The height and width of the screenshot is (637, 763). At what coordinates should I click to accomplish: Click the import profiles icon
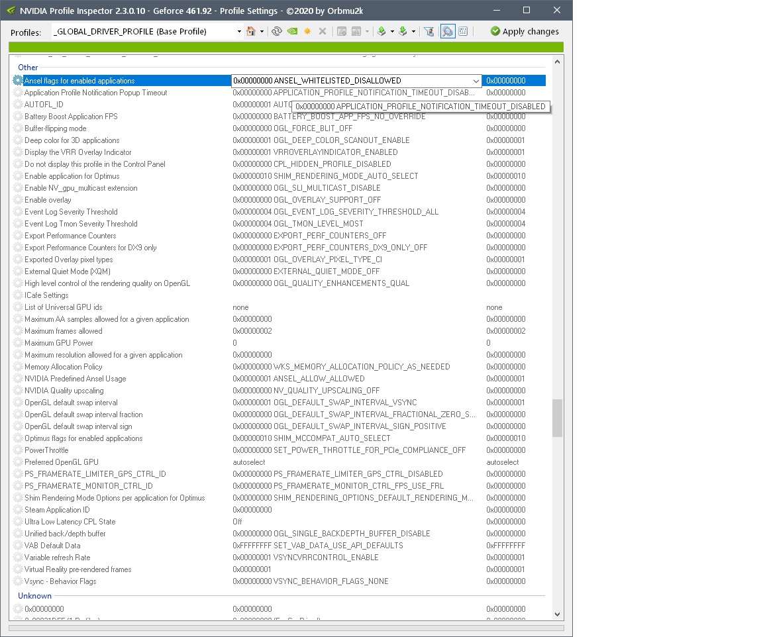click(403, 31)
